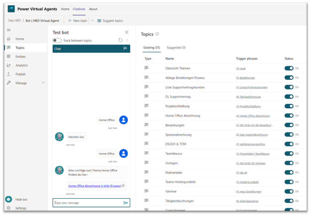Click the flag icon in Chat header
This screenshot has height=216, width=311.
tap(125, 48)
